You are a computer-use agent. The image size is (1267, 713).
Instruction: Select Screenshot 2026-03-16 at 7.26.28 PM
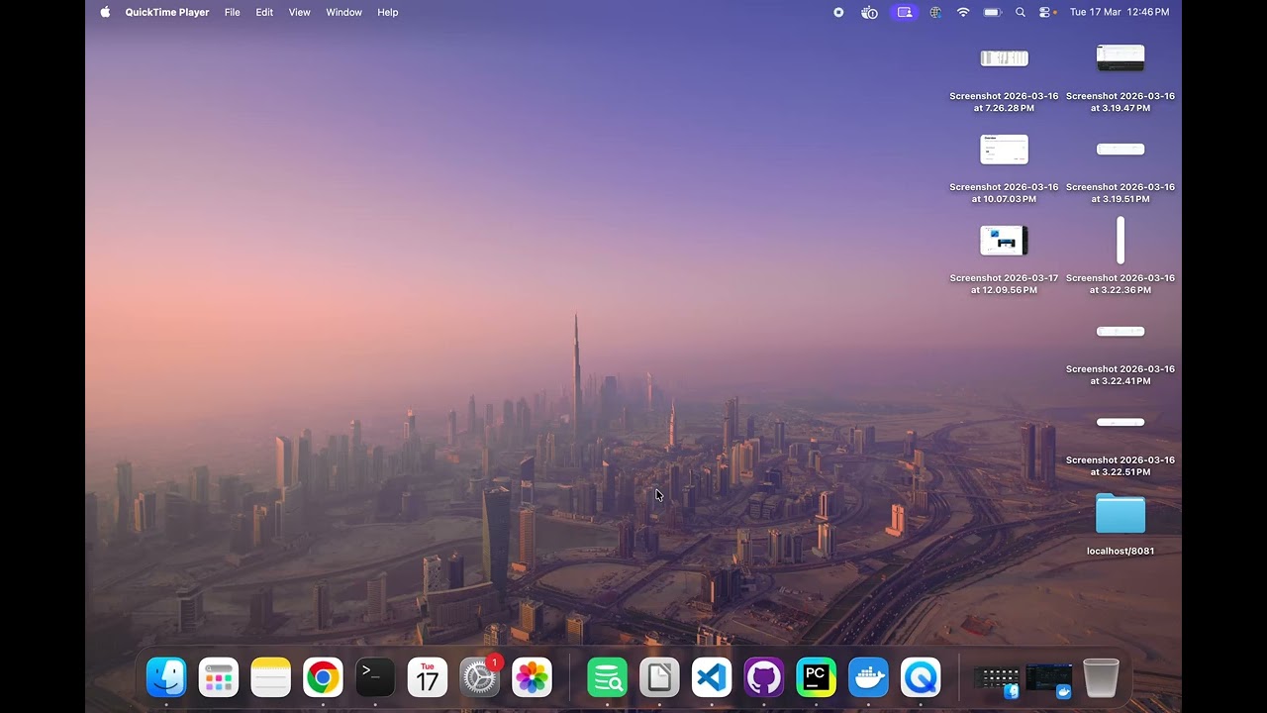click(1004, 57)
